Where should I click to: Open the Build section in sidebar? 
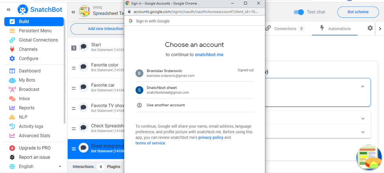pyautogui.click(x=34, y=22)
